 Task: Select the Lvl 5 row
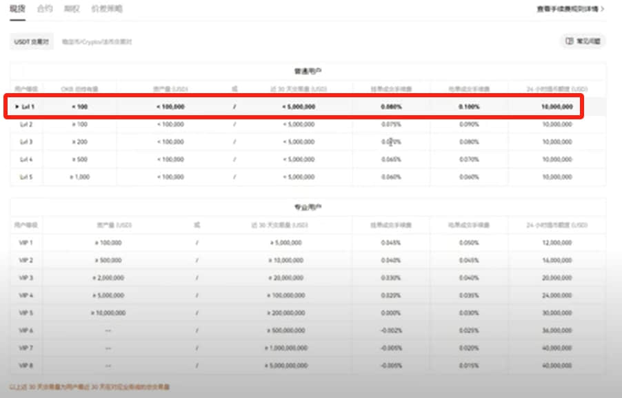[308, 177]
